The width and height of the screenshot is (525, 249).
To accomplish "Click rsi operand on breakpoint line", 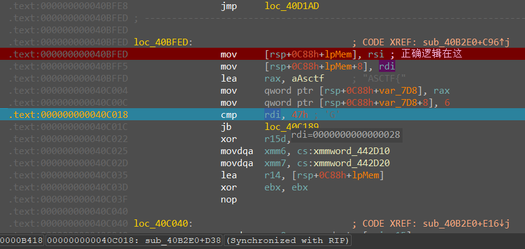I will 376,54.
